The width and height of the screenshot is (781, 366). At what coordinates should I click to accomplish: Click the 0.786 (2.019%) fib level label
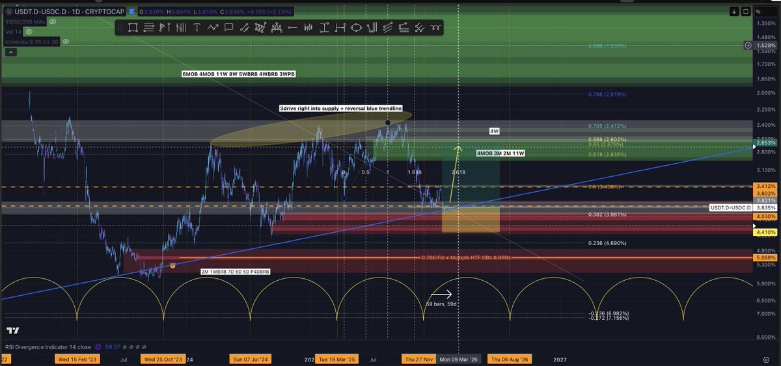[607, 94]
